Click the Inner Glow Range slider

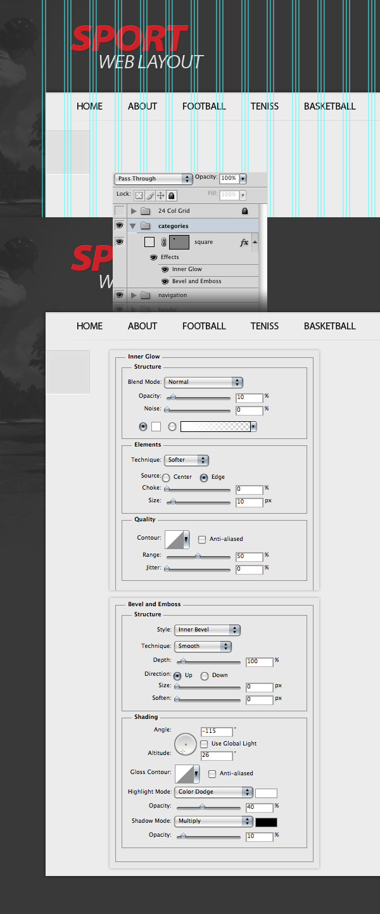click(198, 556)
